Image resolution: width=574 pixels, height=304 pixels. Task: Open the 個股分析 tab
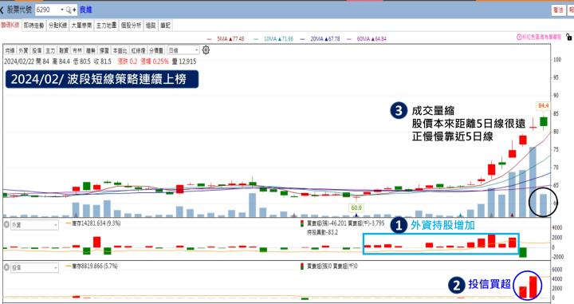tap(131, 26)
